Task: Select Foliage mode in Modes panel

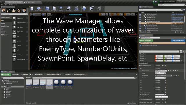Action: click(x=19, y=10)
